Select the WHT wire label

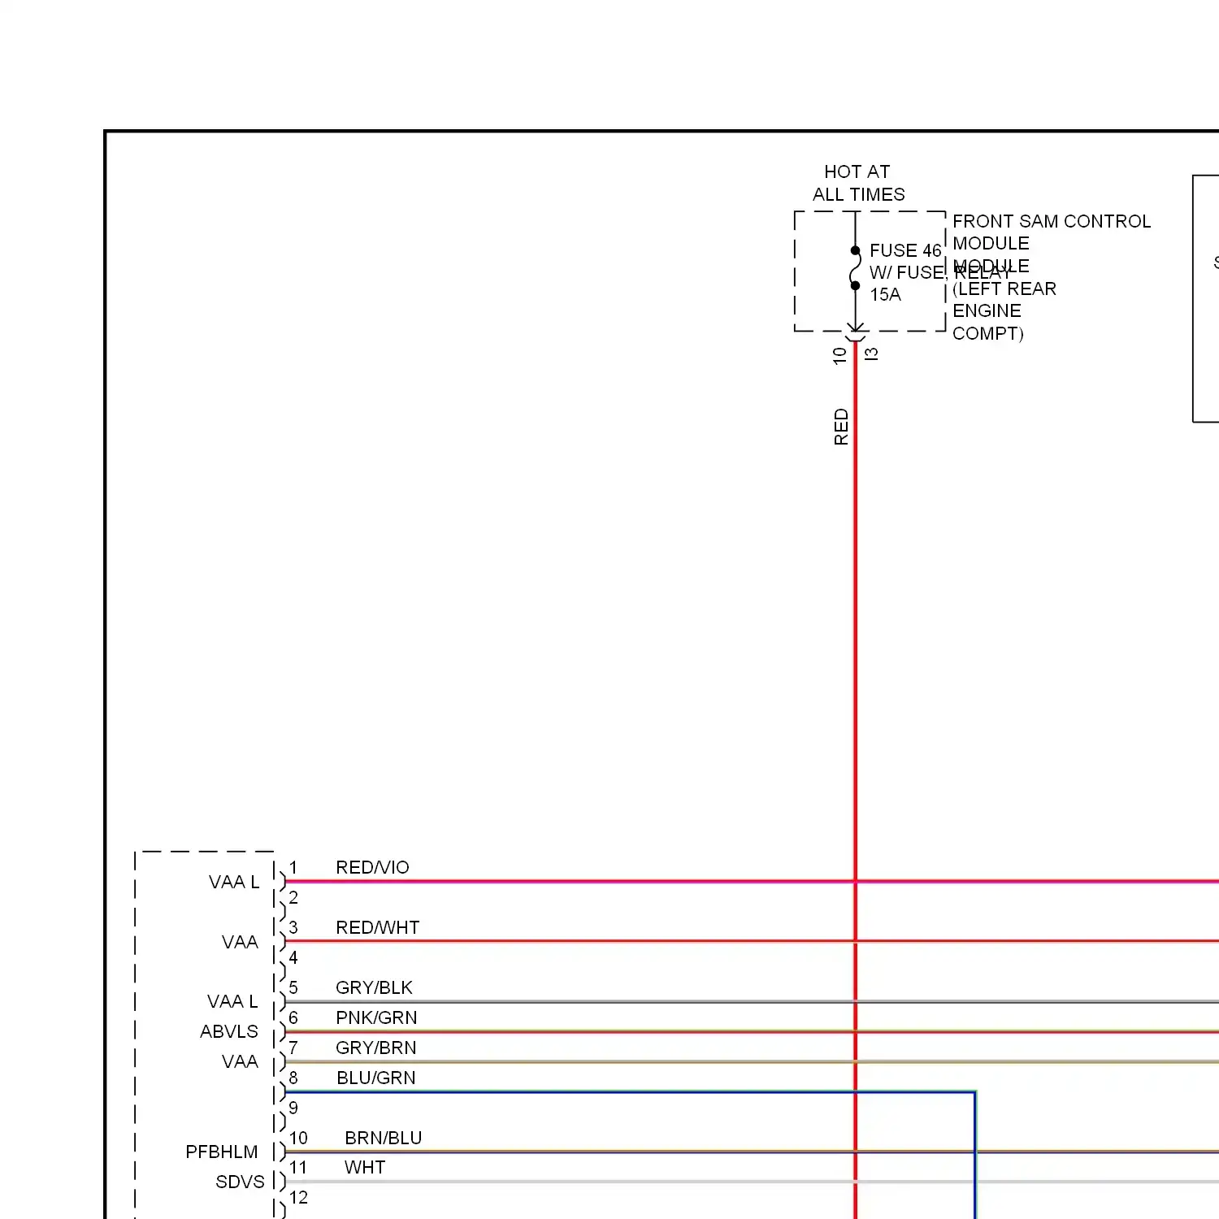(365, 1167)
